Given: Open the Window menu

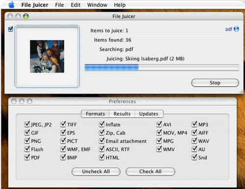Looking at the screenshot, I should (97, 5).
